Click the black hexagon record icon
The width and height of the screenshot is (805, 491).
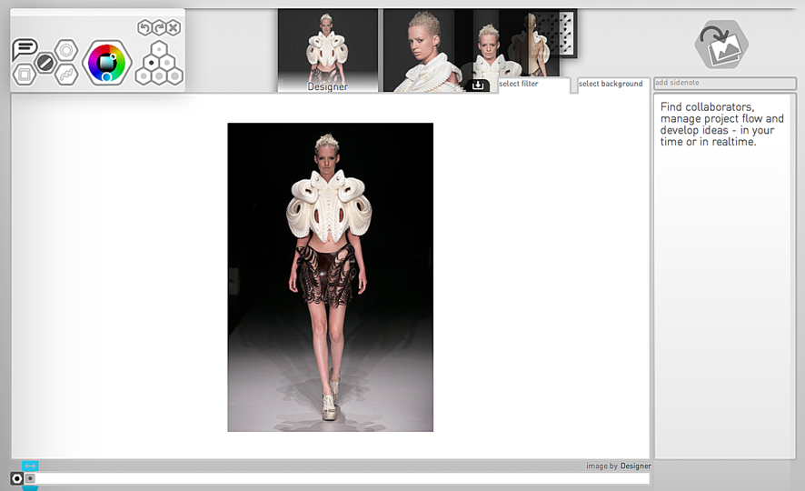pyautogui.click(x=17, y=478)
